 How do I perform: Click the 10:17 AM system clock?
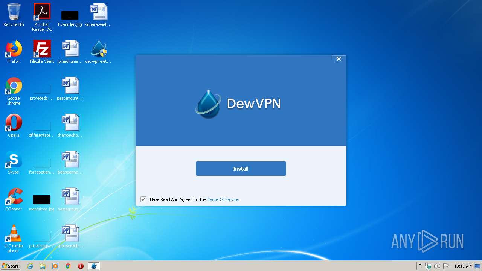[463, 266]
